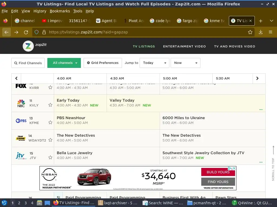Favorite the WDAYDT2 channel
The height and width of the screenshot is (207, 277).
pyautogui.click(x=50, y=140)
